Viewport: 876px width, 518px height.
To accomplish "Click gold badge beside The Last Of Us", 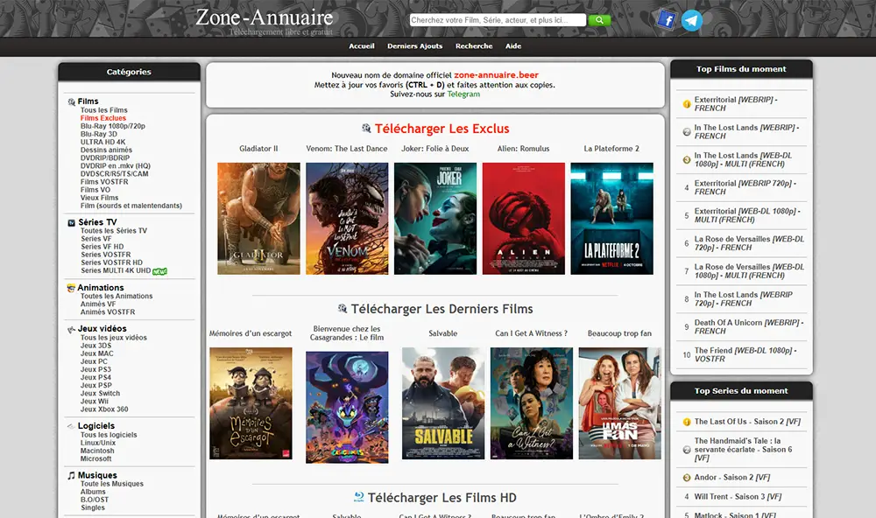I will tap(687, 422).
